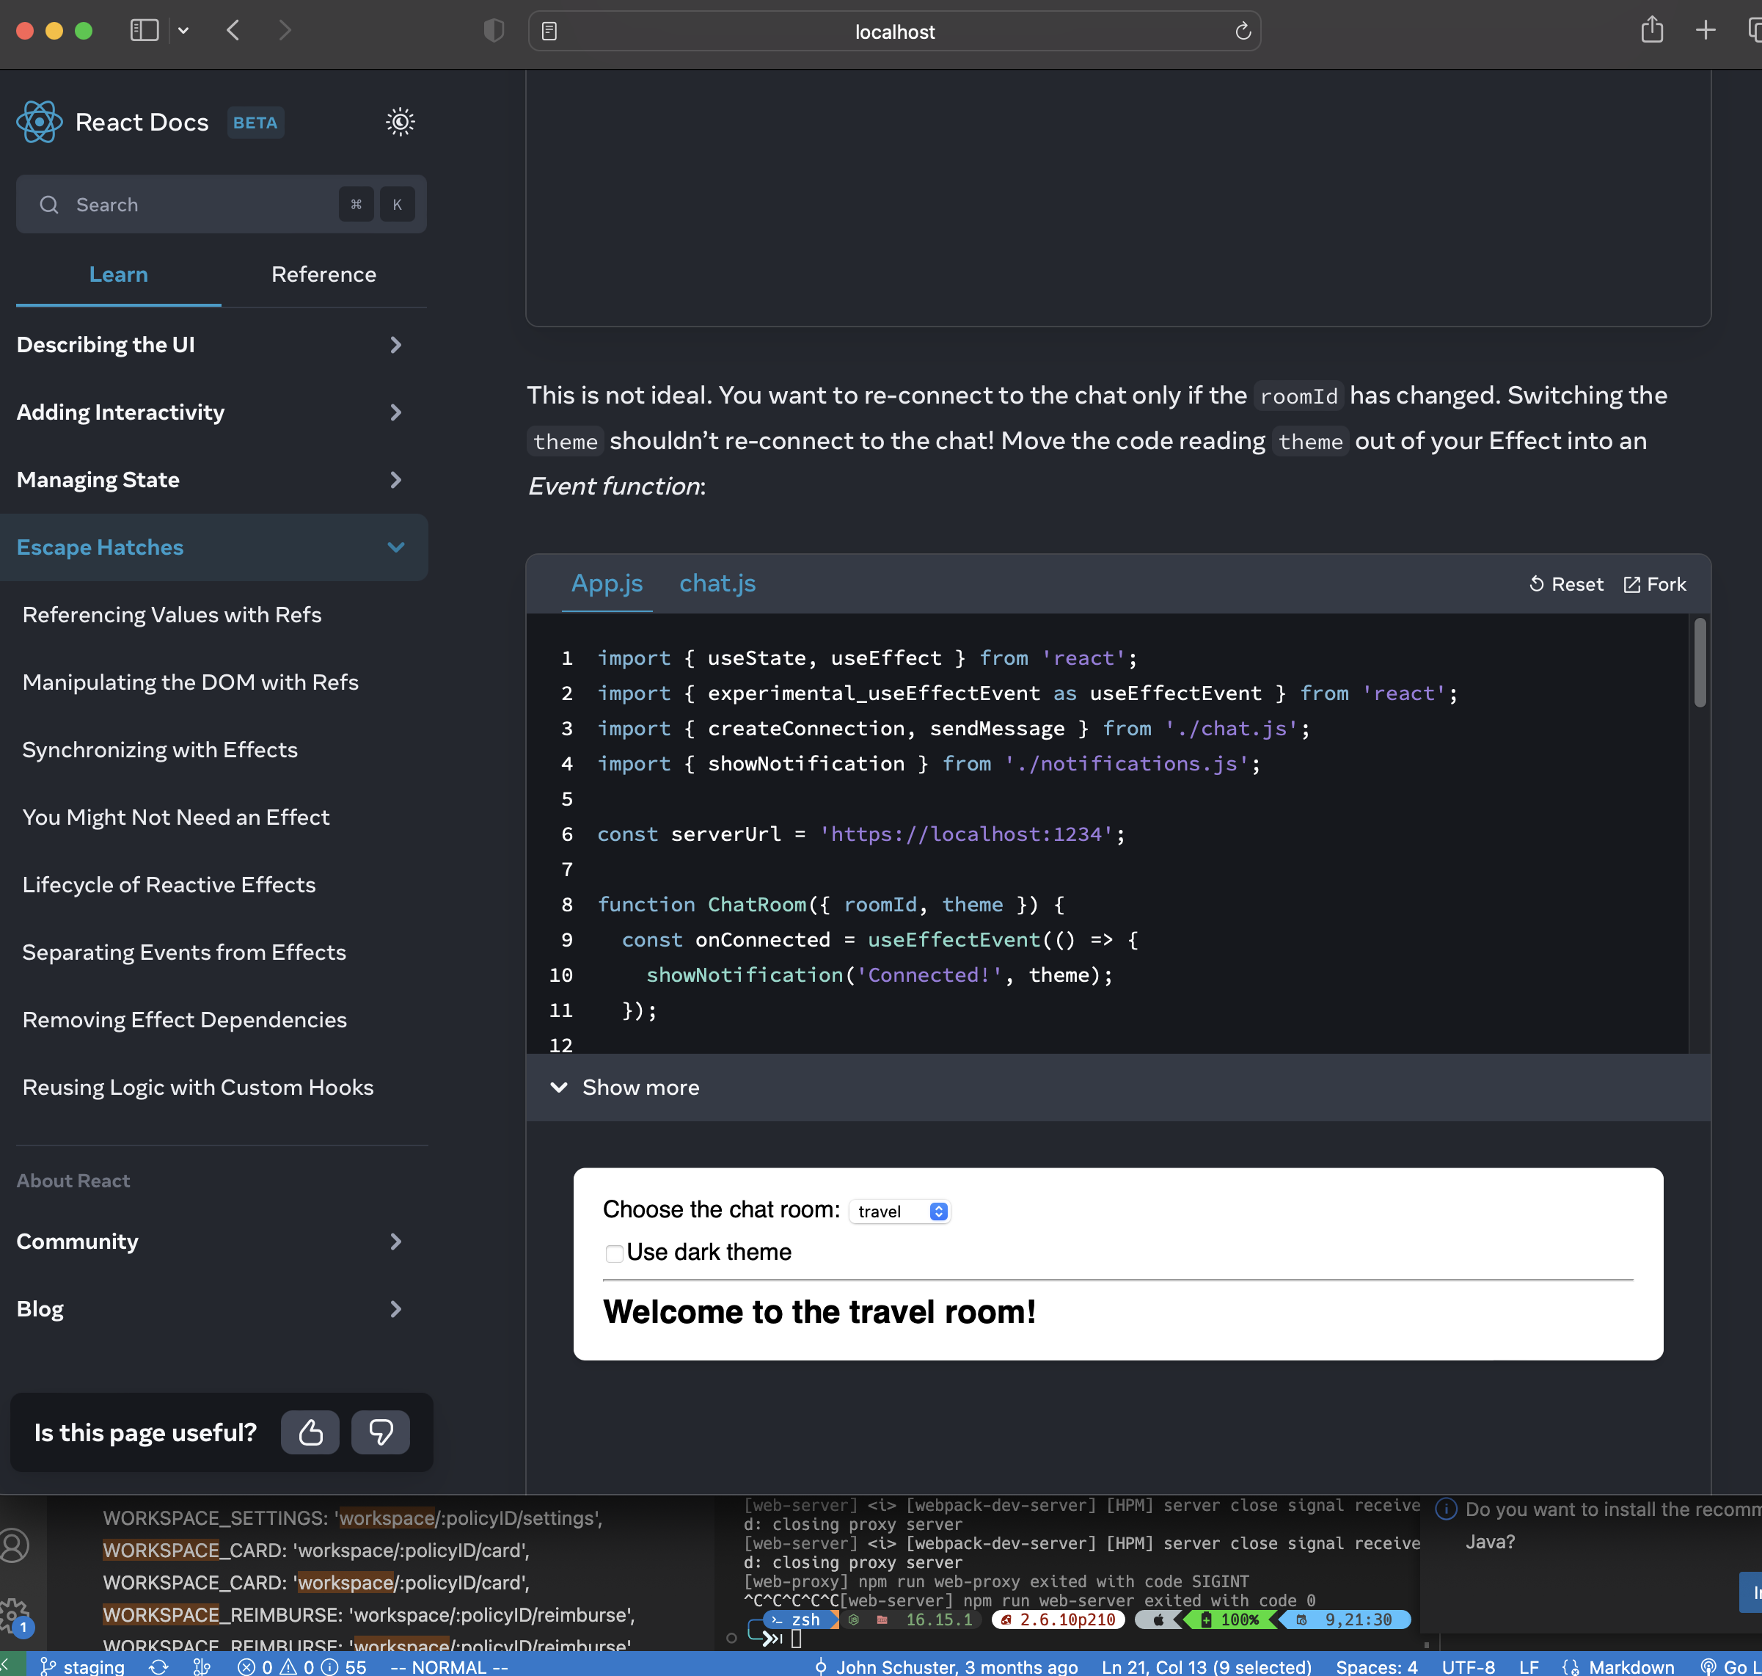Click the code editor vertical scrollbar

click(x=1700, y=663)
